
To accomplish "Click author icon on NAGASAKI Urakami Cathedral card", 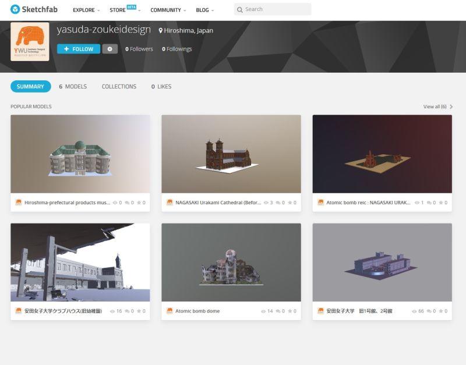I will tap(170, 203).
